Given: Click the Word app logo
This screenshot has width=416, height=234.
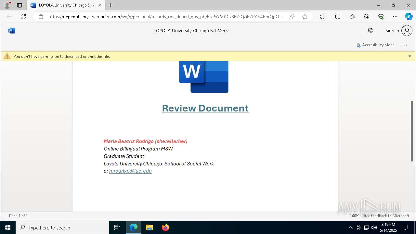Looking at the screenshot, I should pyautogui.click(x=12, y=31).
